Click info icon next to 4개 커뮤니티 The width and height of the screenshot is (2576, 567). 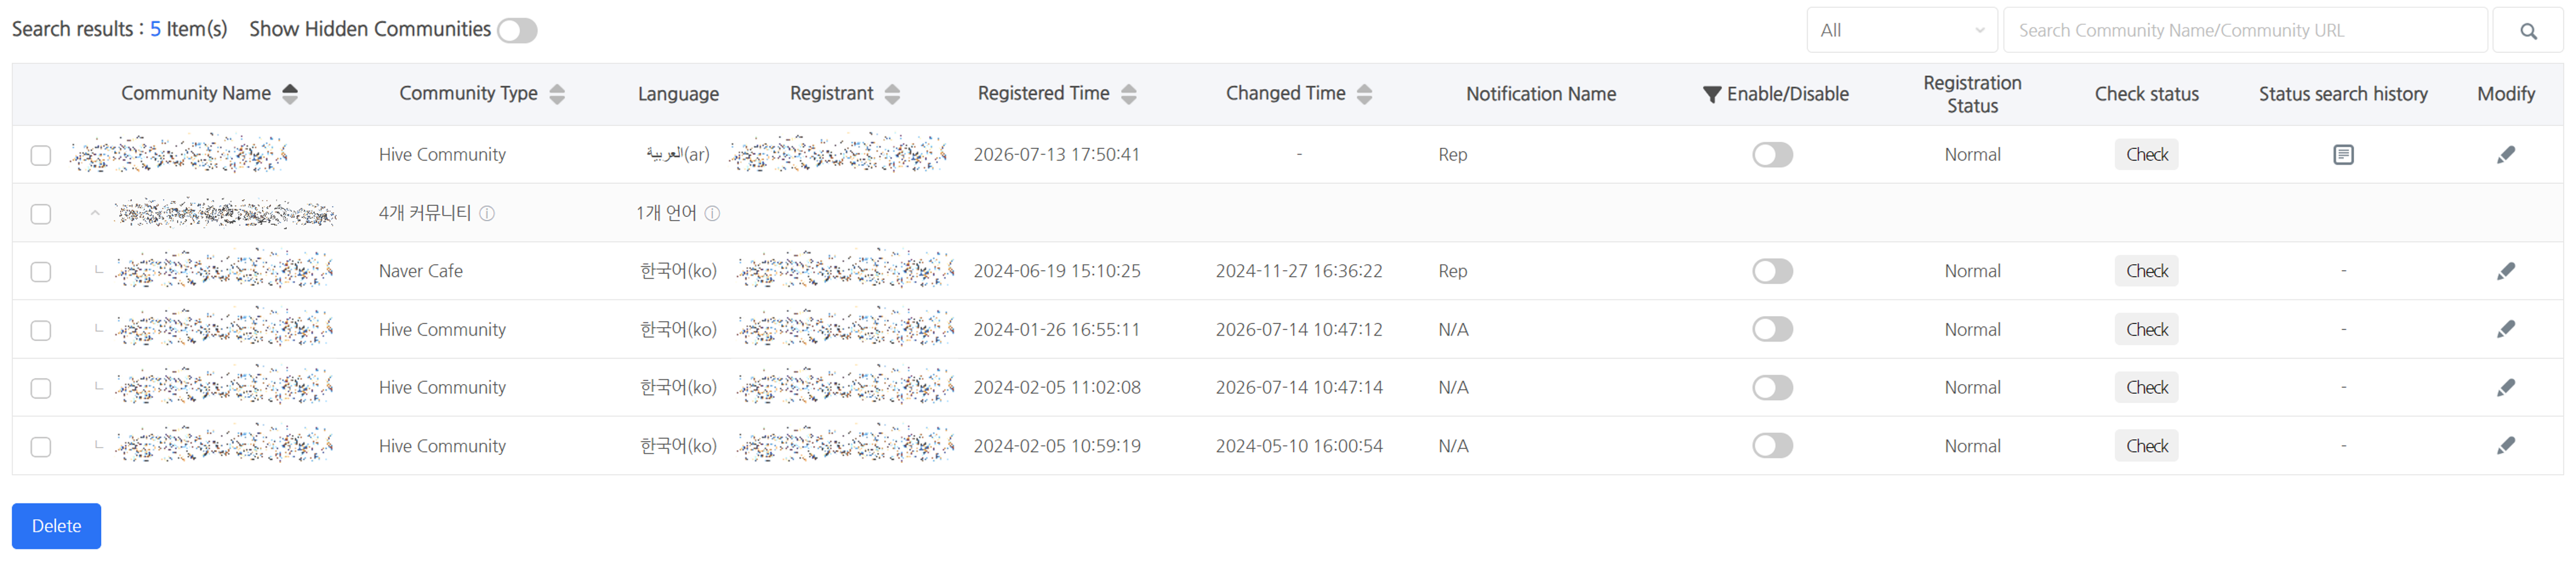pos(487,214)
